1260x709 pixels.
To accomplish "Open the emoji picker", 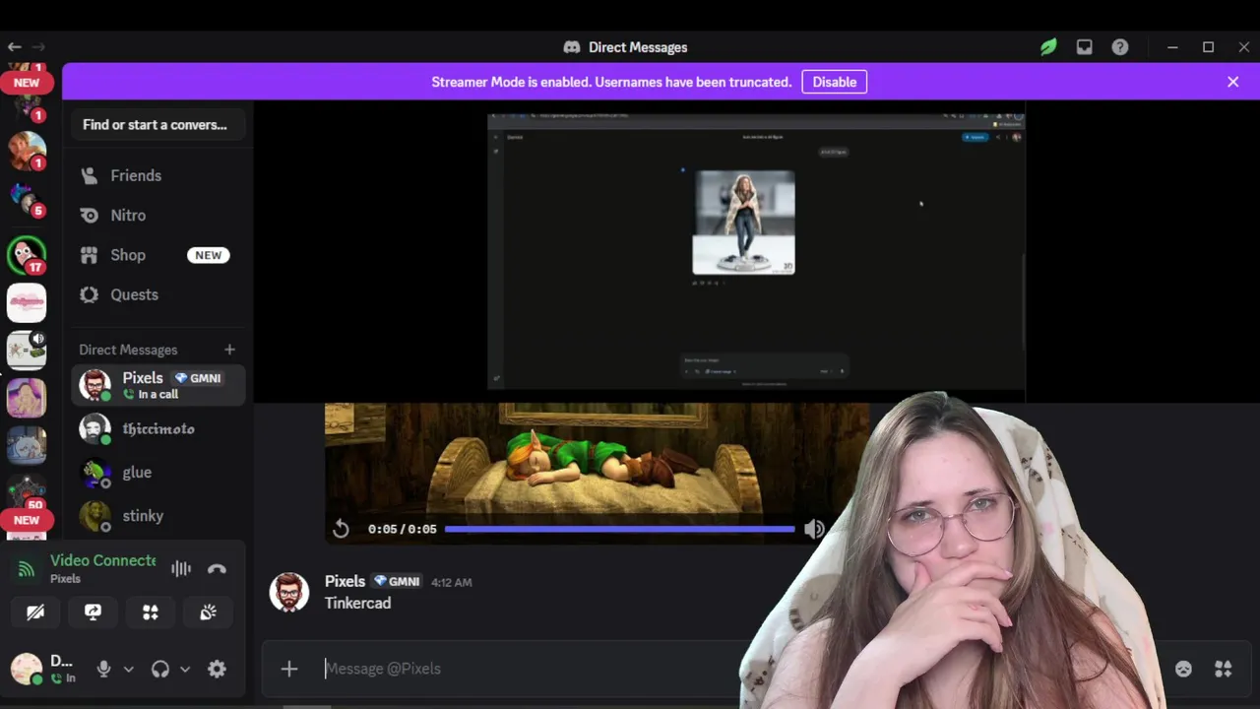I will tap(1183, 669).
